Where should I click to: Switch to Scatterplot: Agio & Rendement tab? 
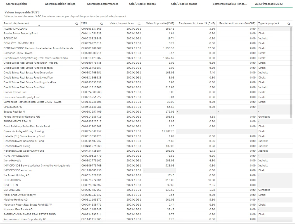pos(230,4)
